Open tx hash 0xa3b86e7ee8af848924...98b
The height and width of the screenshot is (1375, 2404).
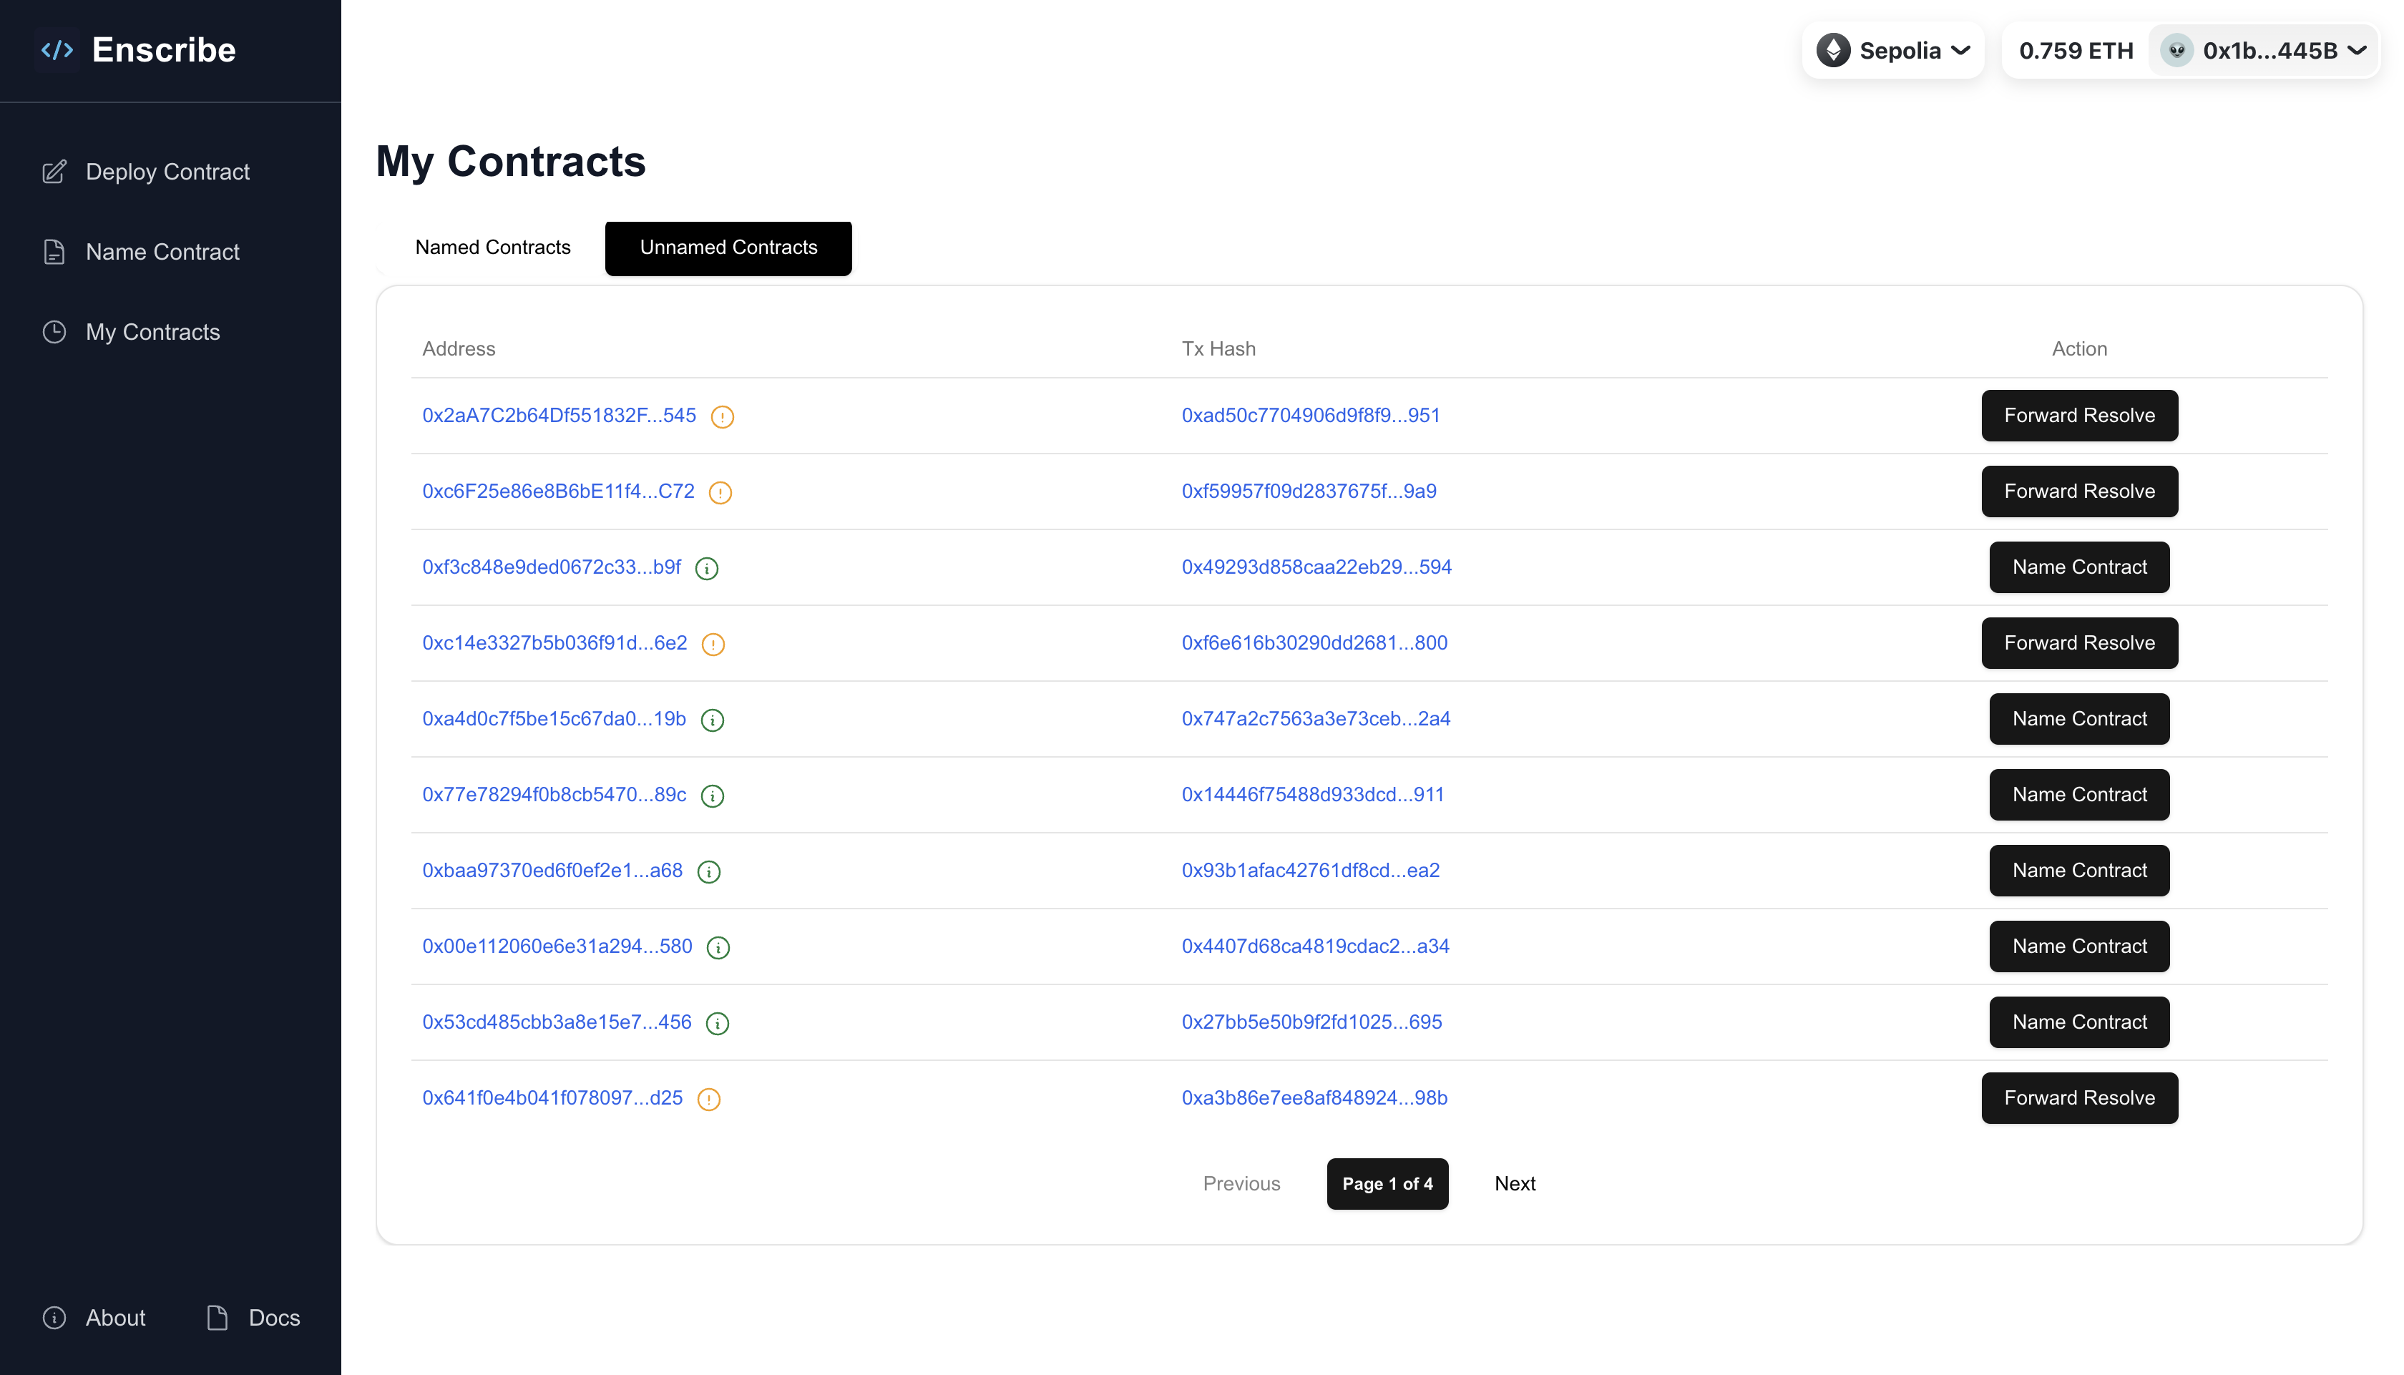1314,1097
